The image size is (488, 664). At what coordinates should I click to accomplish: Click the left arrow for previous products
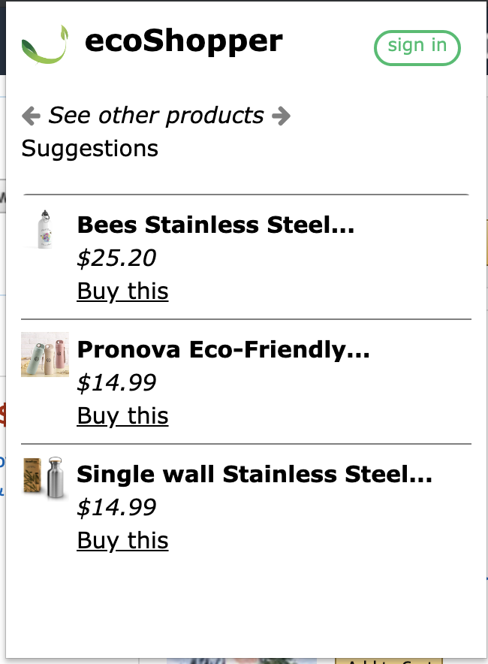pyautogui.click(x=31, y=116)
